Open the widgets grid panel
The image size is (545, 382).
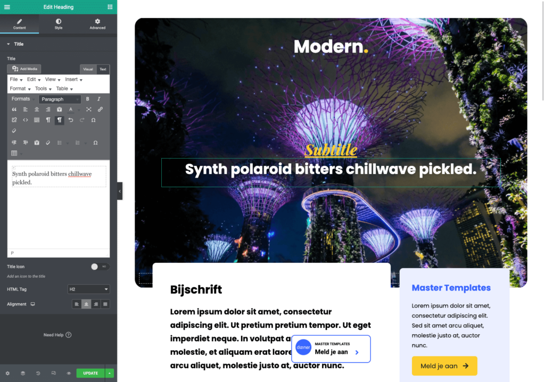click(110, 7)
